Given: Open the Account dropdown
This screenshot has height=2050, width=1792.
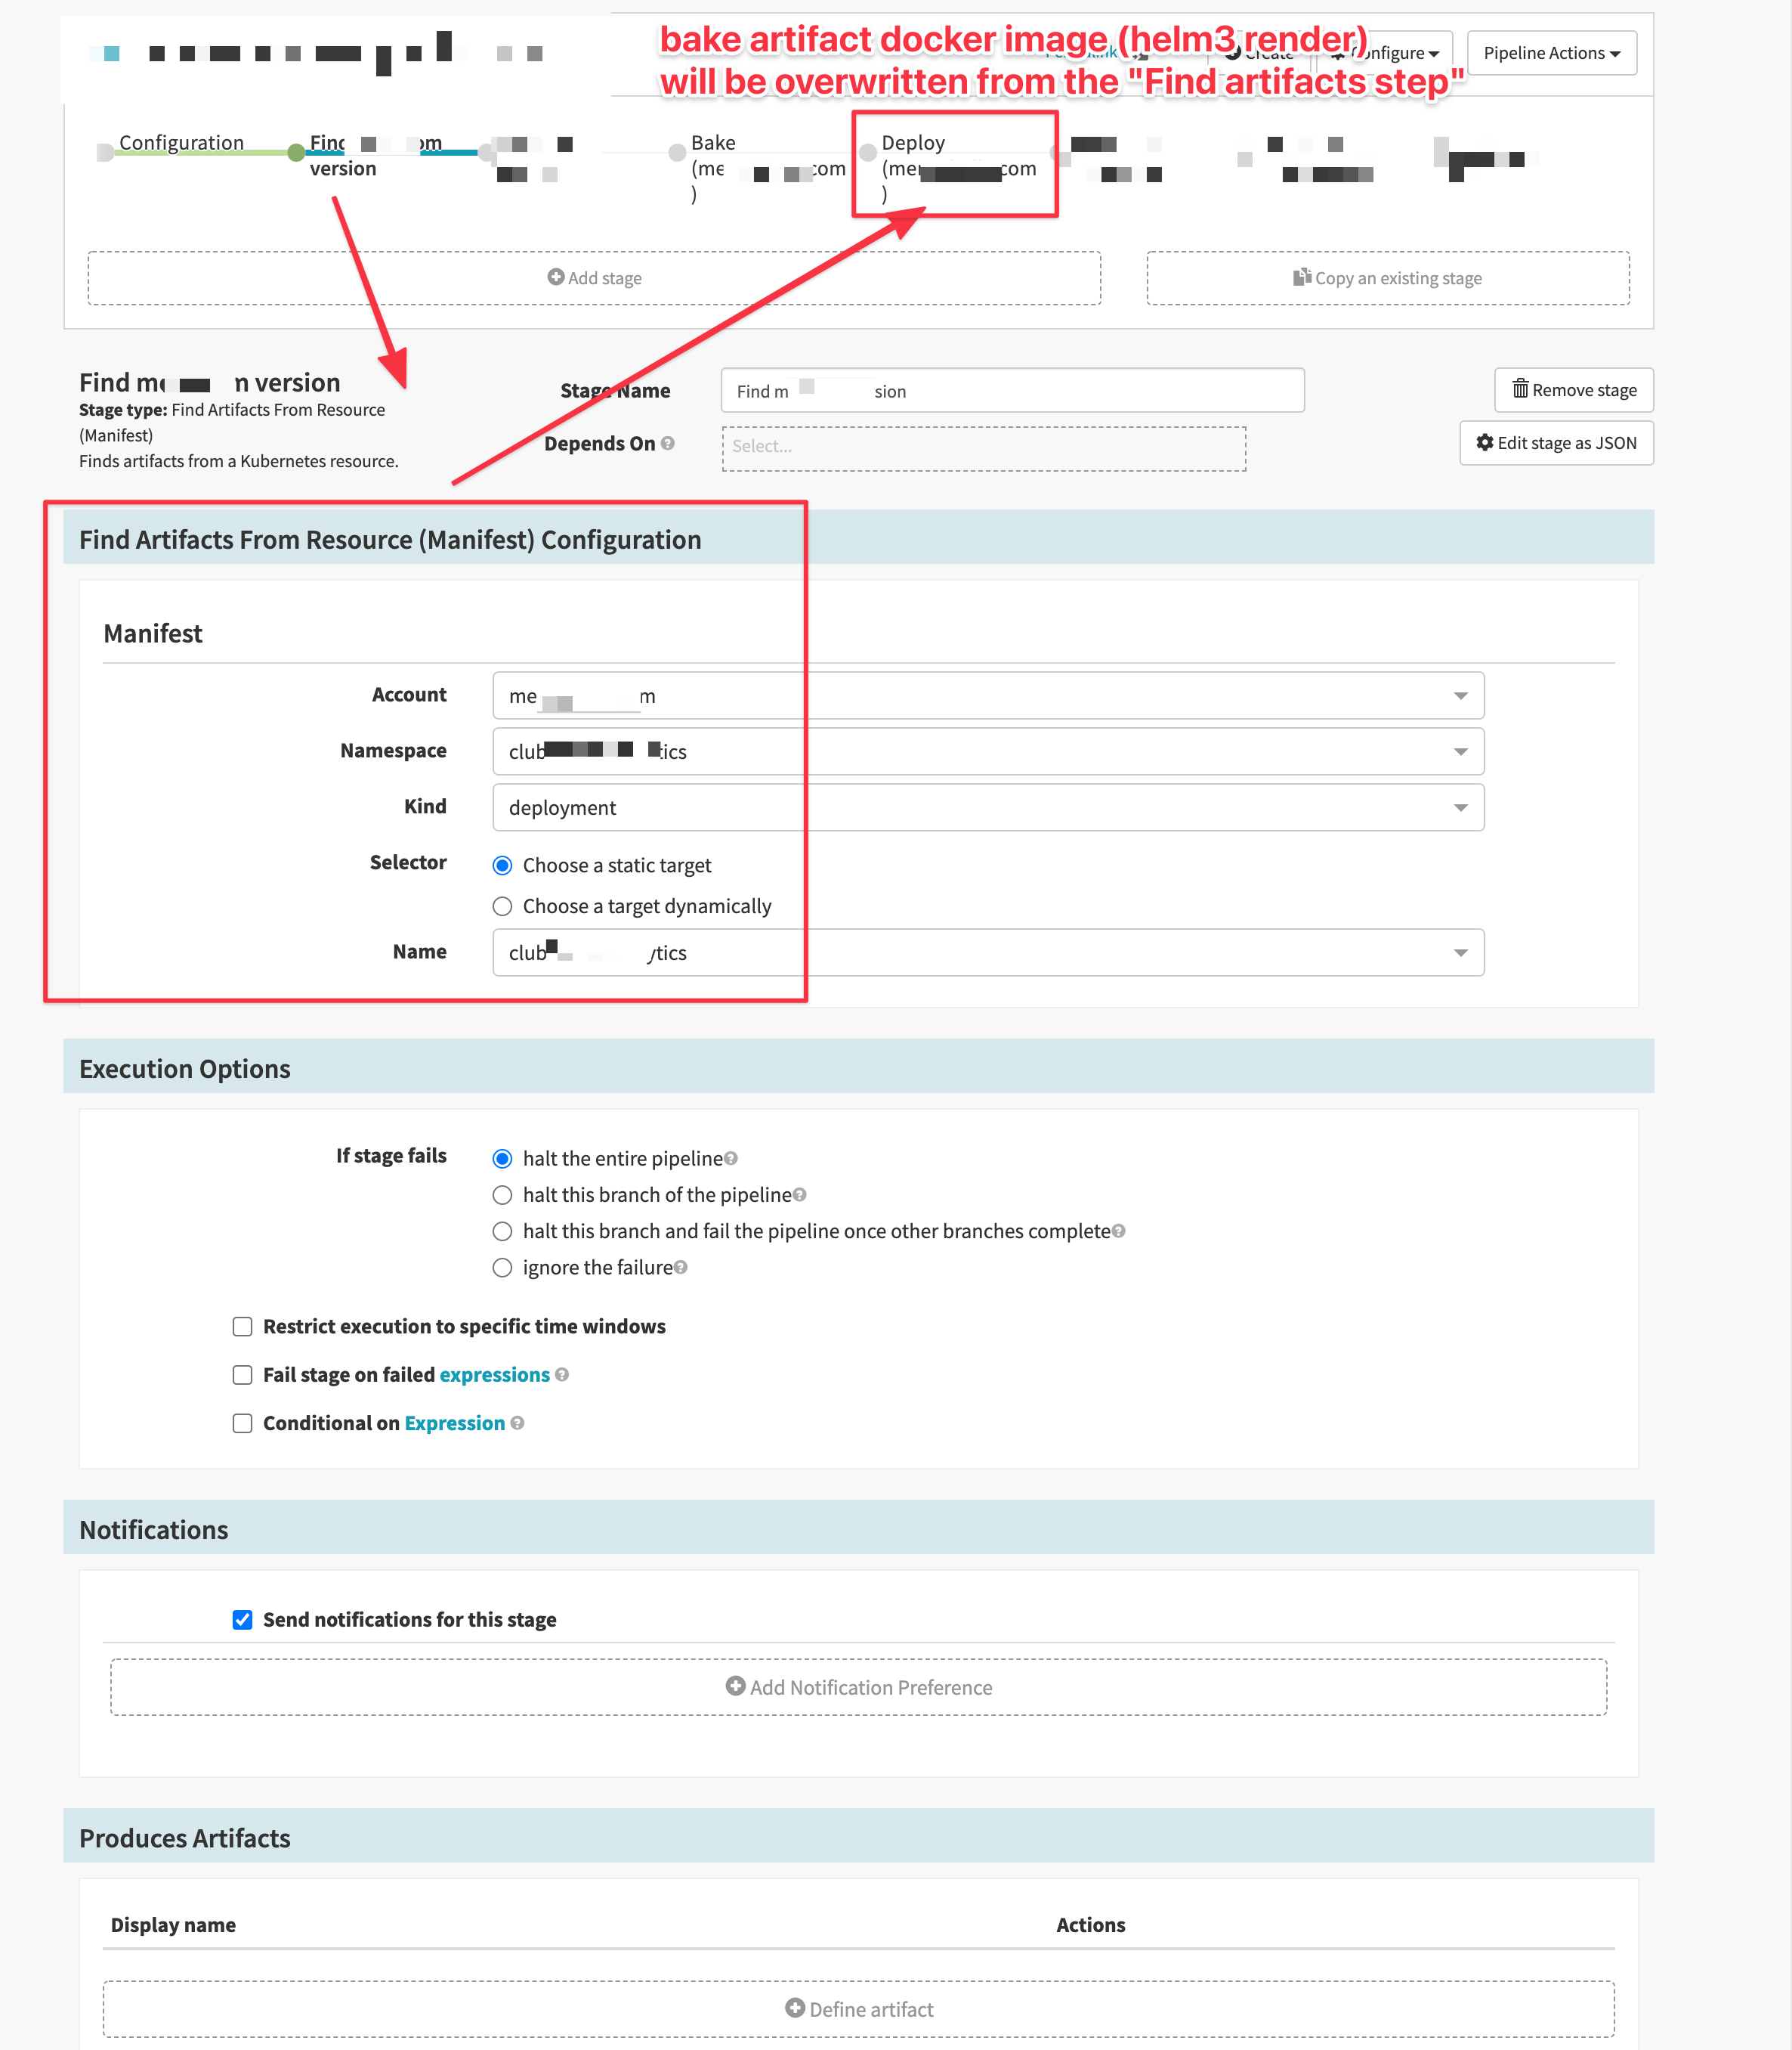Looking at the screenshot, I should click(988, 695).
